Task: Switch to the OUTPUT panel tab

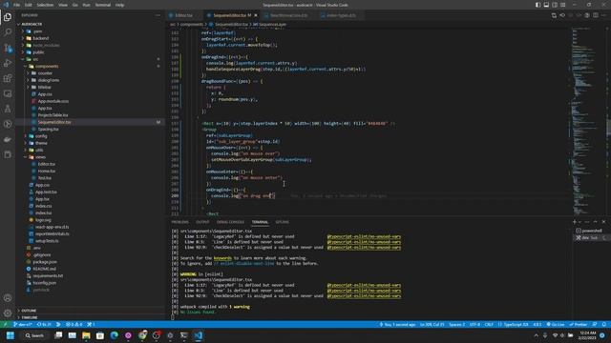Action: pos(202,222)
